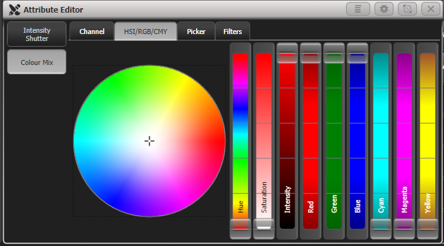The height and width of the screenshot is (246, 444).
Task: Click the Intensity slider track
Action: pyautogui.click(x=287, y=141)
